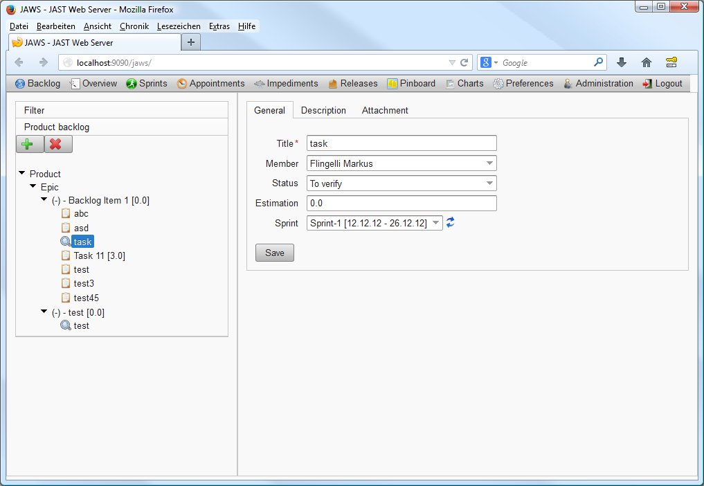This screenshot has height=486, width=704.
Task: Open the Lesezeichen menu
Action: pyautogui.click(x=179, y=26)
